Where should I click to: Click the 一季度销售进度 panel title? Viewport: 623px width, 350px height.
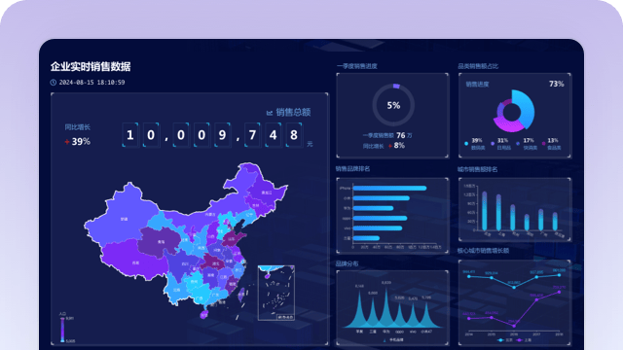pos(357,66)
